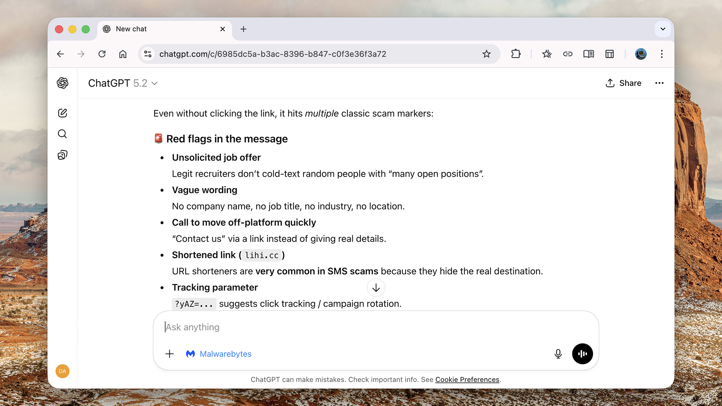The image size is (722, 406).
Task: Bookmark this page with star icon
Action: pyautogui.click(x=486, y=54)
